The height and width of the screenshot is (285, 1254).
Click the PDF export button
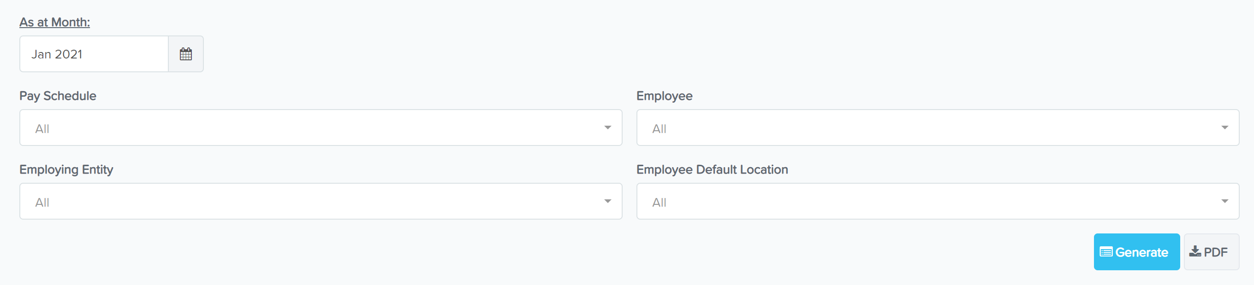tap(1211, 252)
